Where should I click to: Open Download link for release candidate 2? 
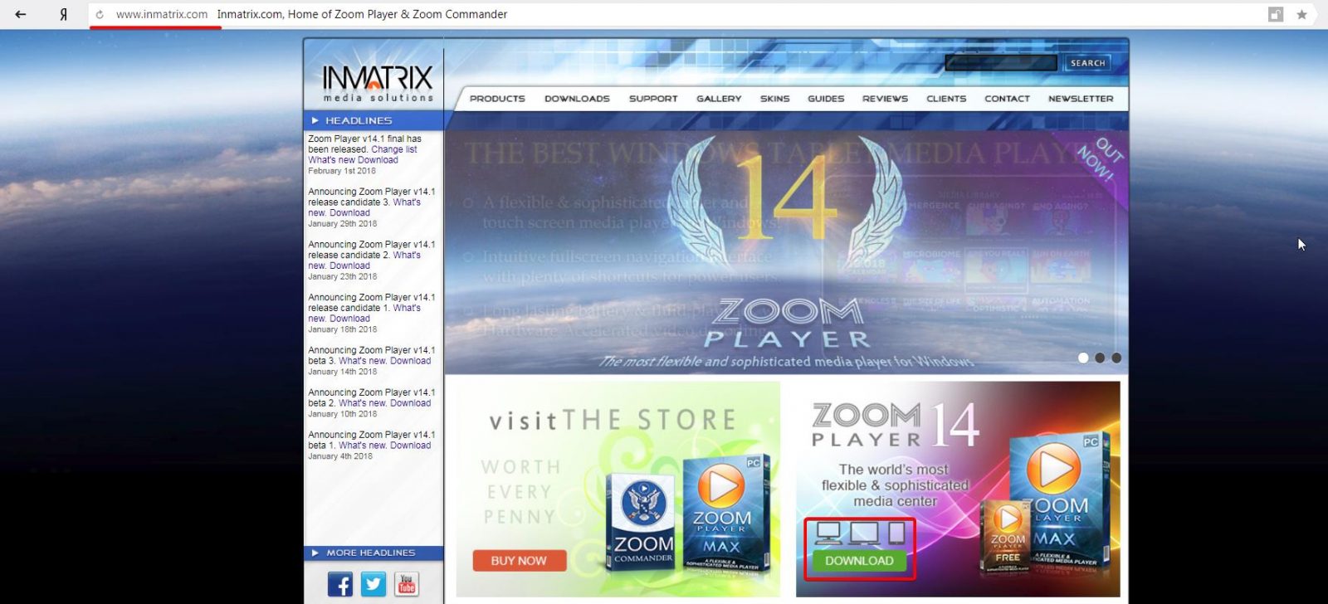click(349, 265)
